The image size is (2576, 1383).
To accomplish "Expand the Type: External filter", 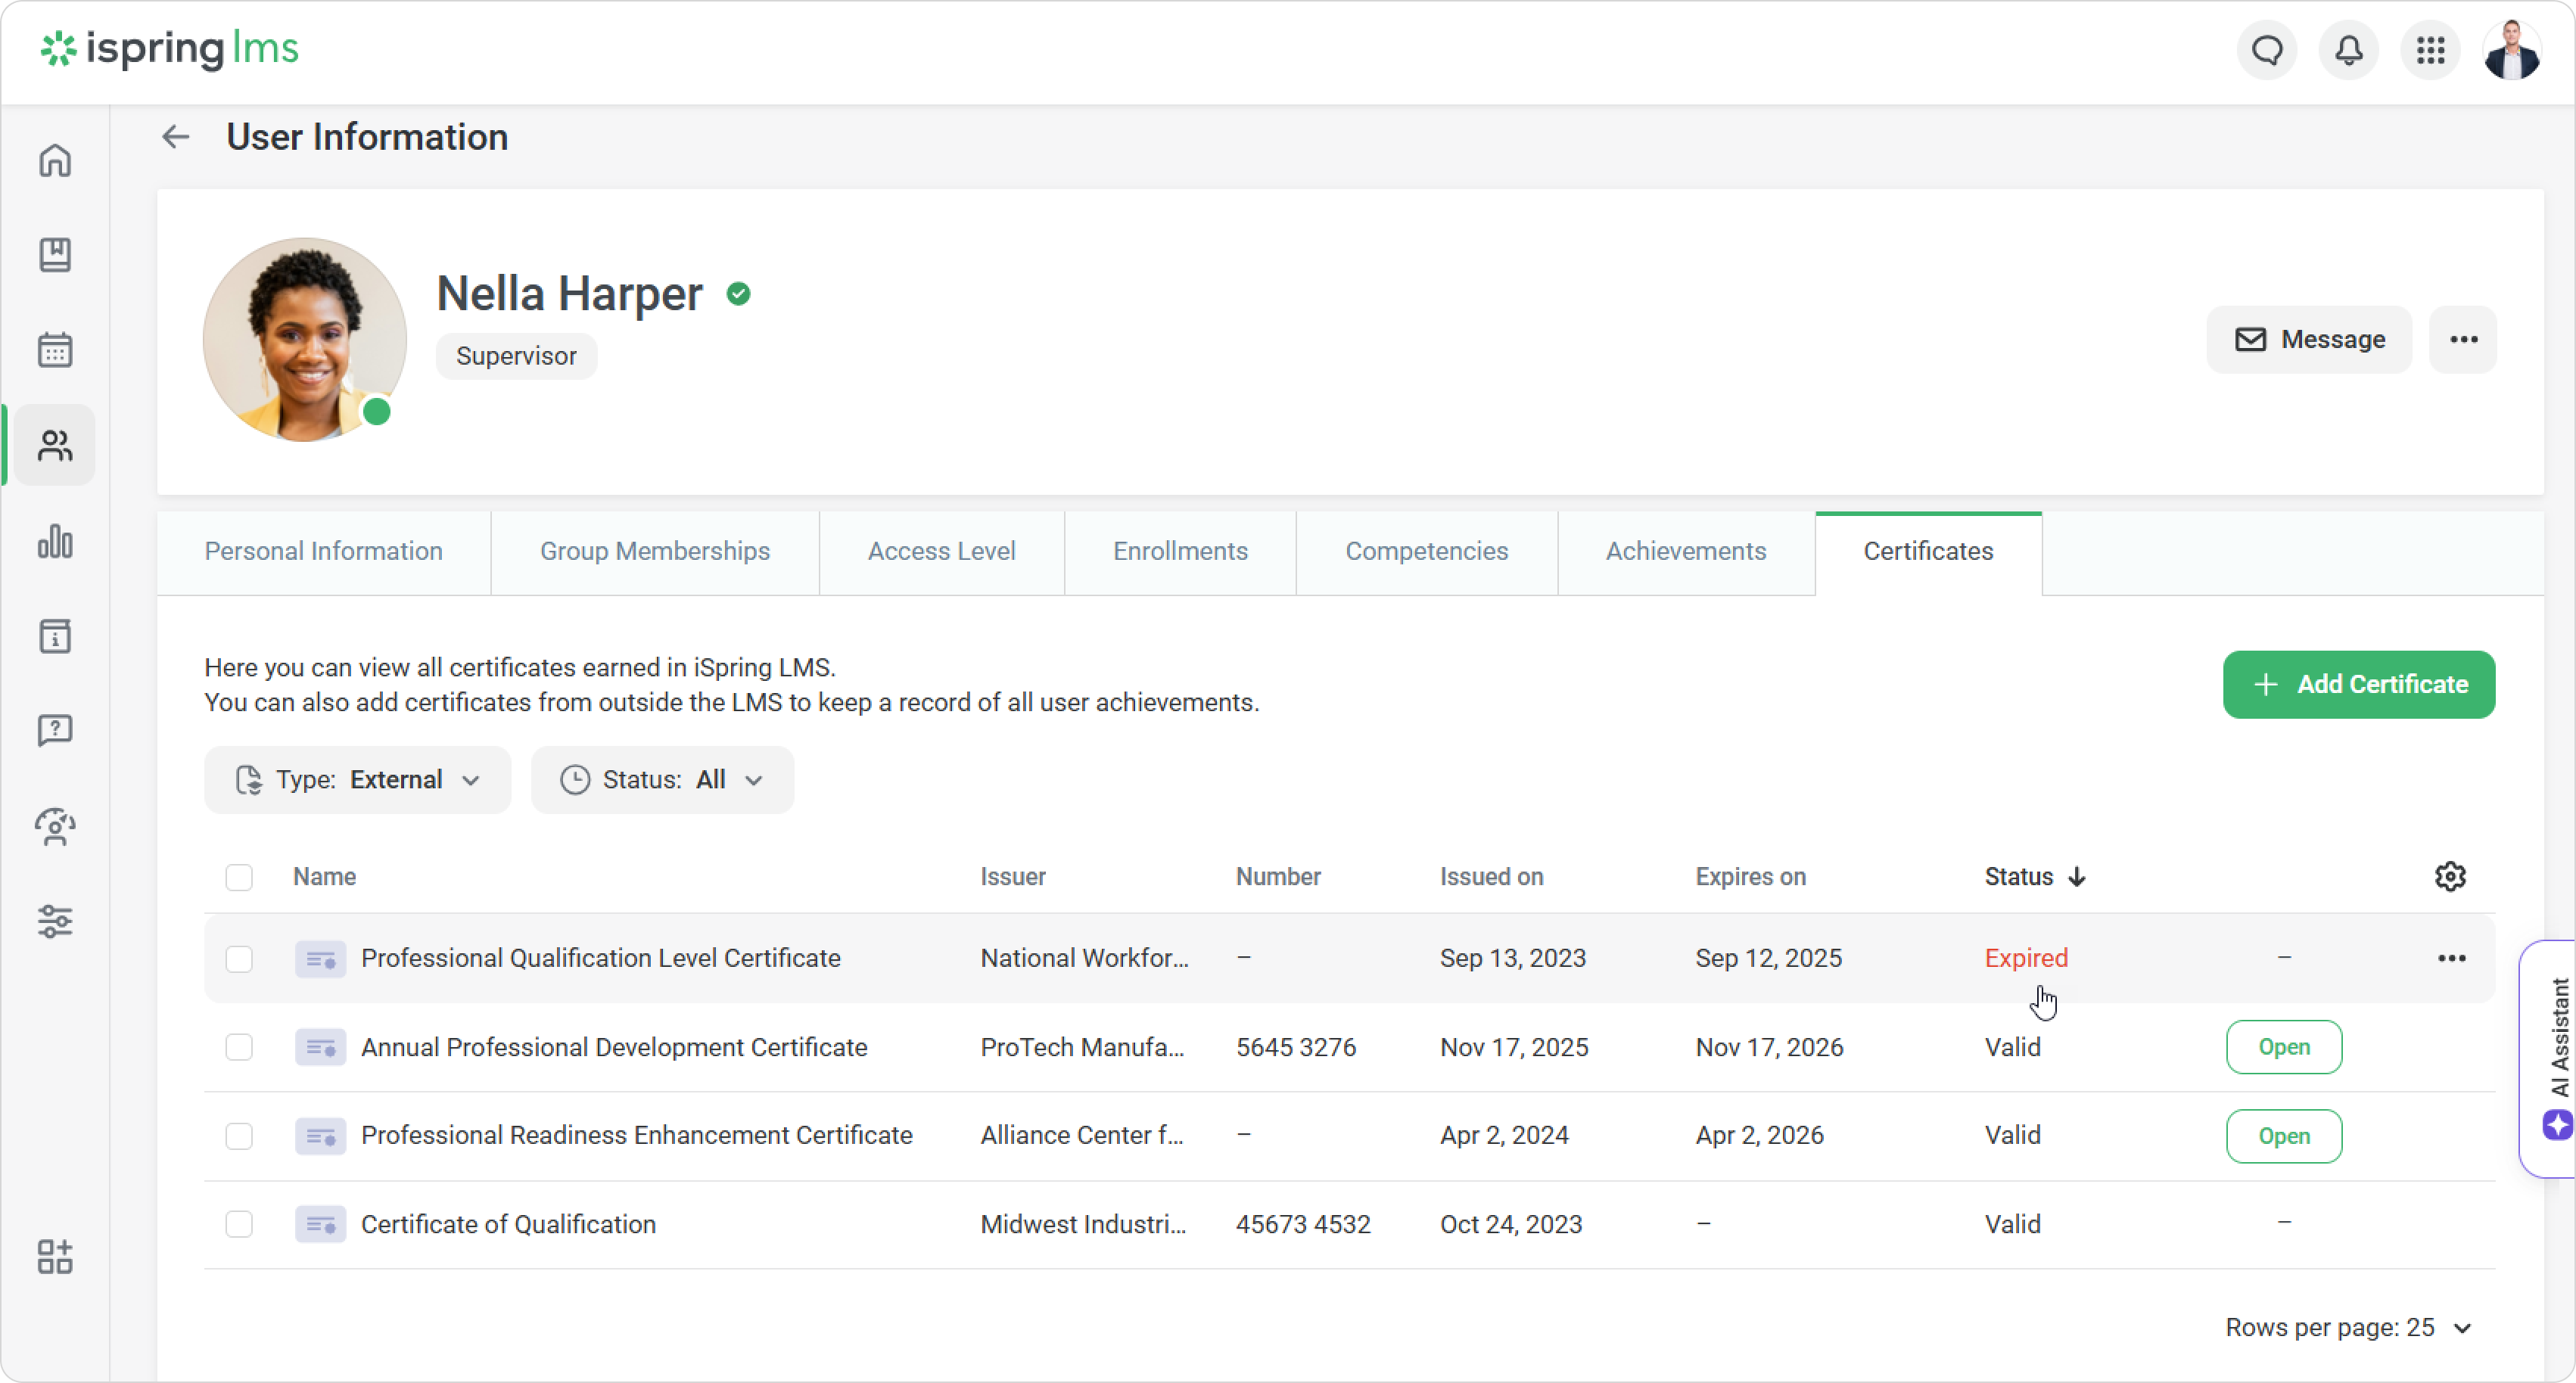I will [357, 780].
